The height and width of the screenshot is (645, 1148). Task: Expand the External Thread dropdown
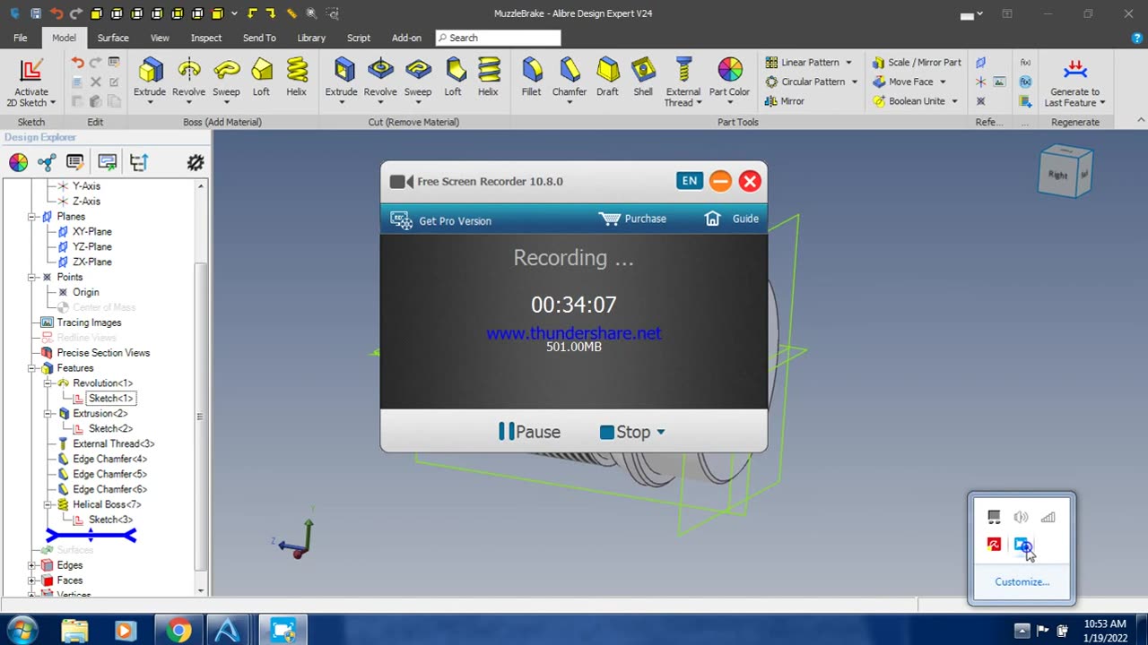click(x=697, y=103)
